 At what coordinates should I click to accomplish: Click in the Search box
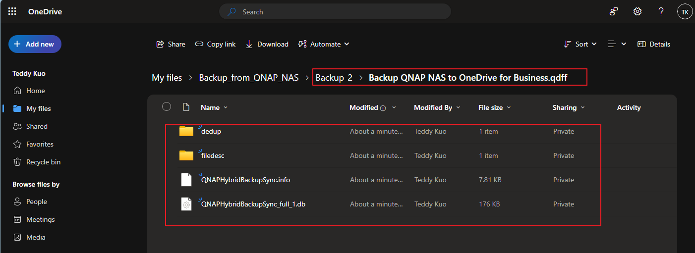[x=337, y=12]
